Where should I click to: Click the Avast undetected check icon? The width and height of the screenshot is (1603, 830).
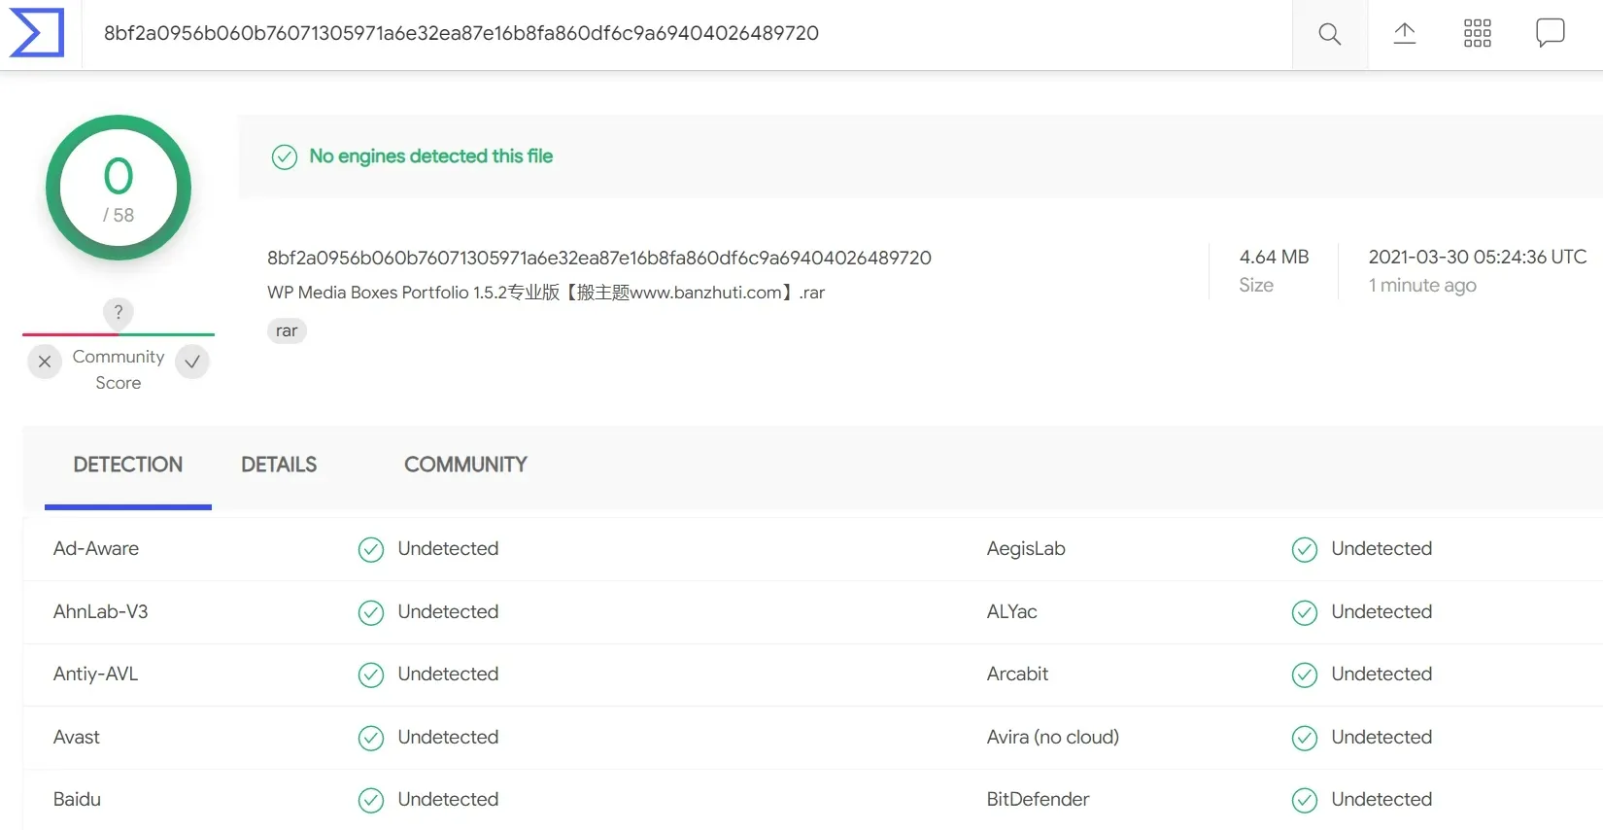[x=371, y=738]
